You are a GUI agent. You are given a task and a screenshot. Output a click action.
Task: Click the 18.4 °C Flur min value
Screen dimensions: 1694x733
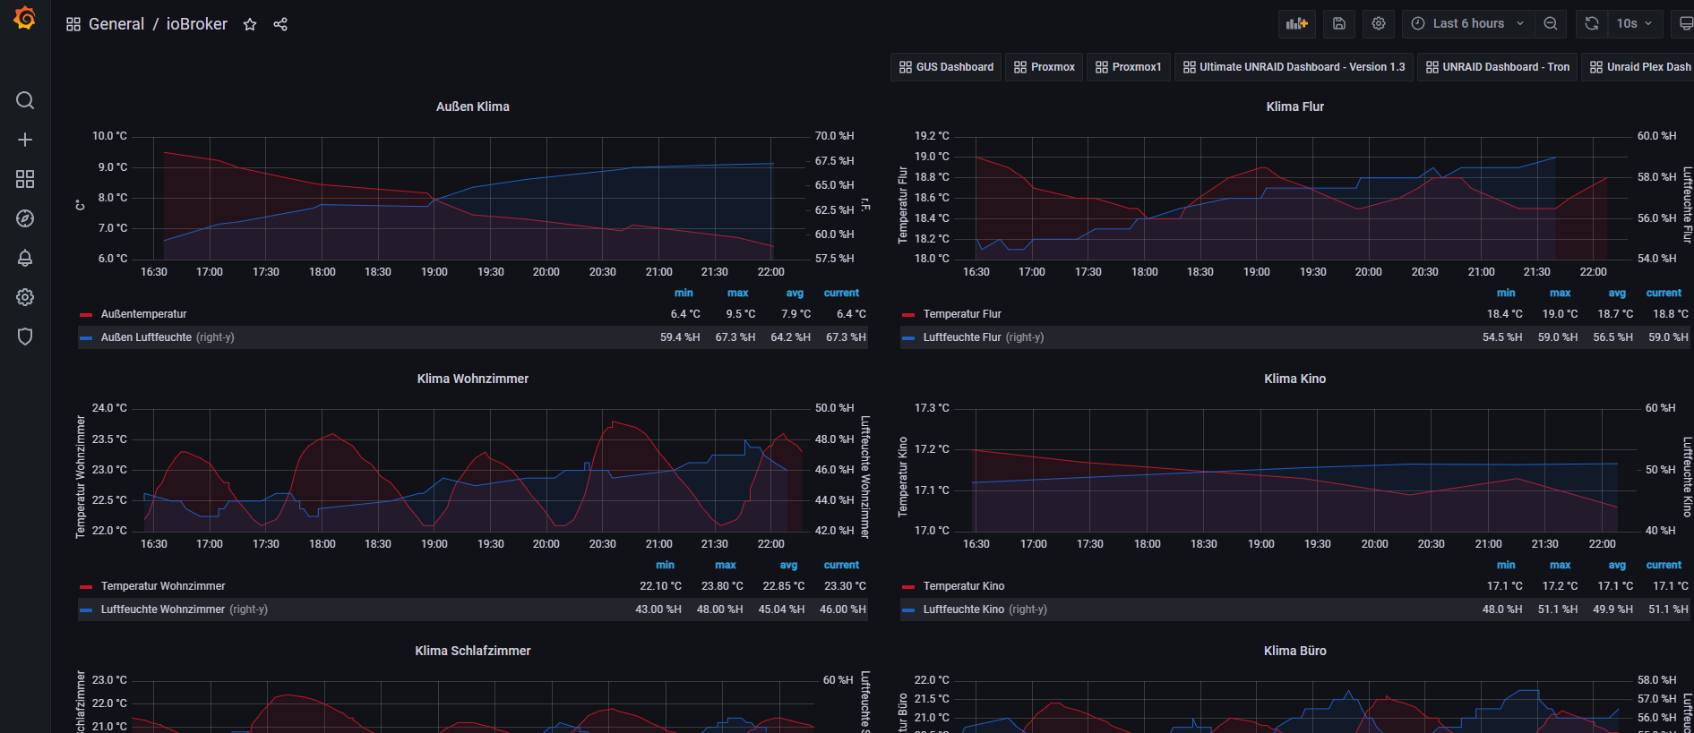pyautogui.click(x=1505, y=314)
